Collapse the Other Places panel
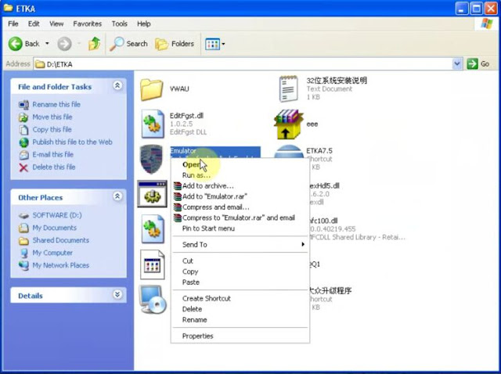This screenshot has width=501, height=374. point(117,196)
